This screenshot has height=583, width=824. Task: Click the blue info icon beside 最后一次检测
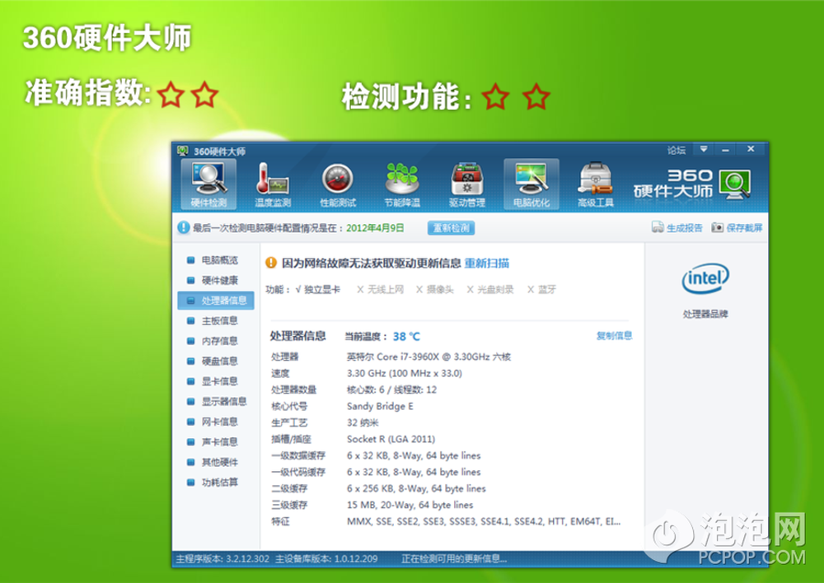pos(183,227)
